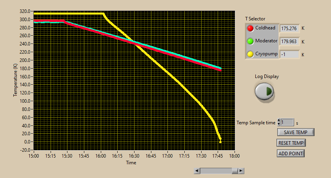Select the green Moderator indicator
The width and height of the screenshot is (331, 178).
250,41
